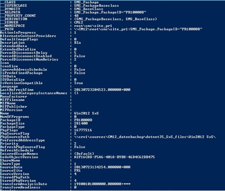Click the SedoObjectVersion GUID value
Viewport: 225px width, 191px height.
114,157
